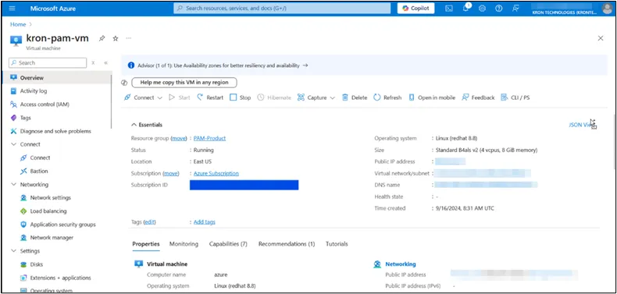This screenshot has height=294, width=617.
Task: Open Connect under the Connect group
Action: pyautogui.click(x=40, y=158)
